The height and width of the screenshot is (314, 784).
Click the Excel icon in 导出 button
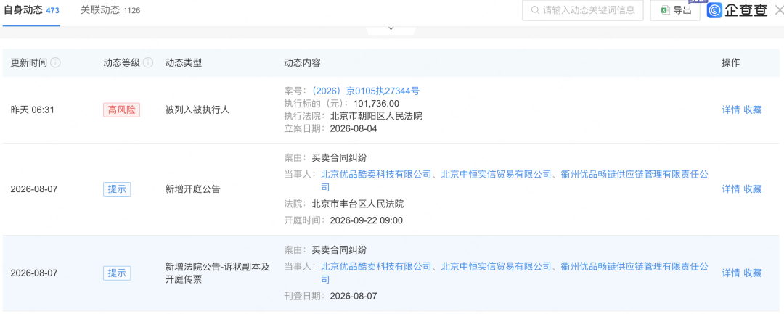[x=666, y=10]
